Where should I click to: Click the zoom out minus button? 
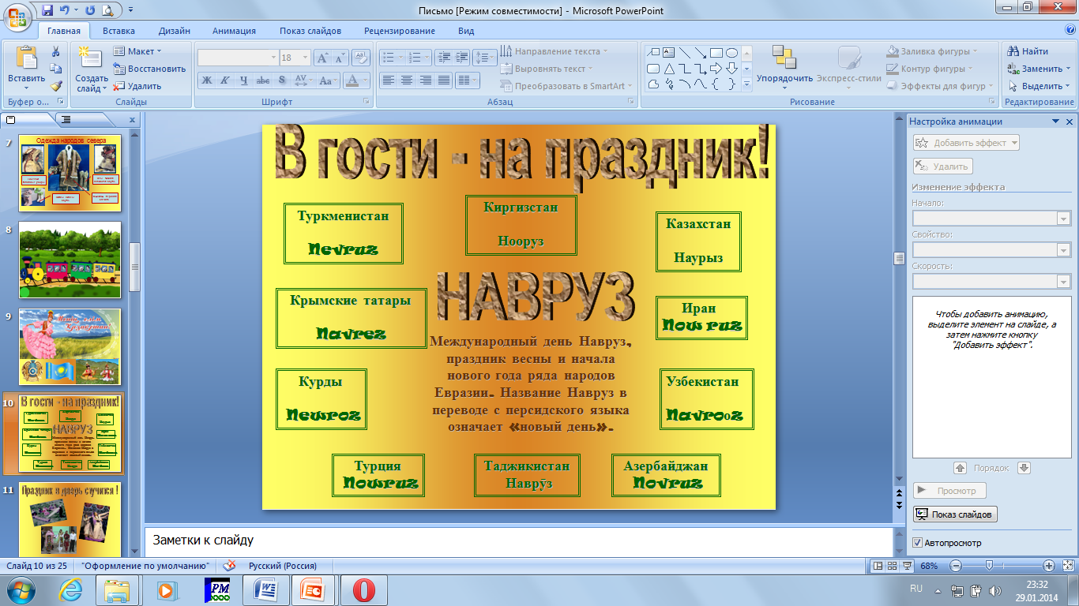[x=956, y=566]
